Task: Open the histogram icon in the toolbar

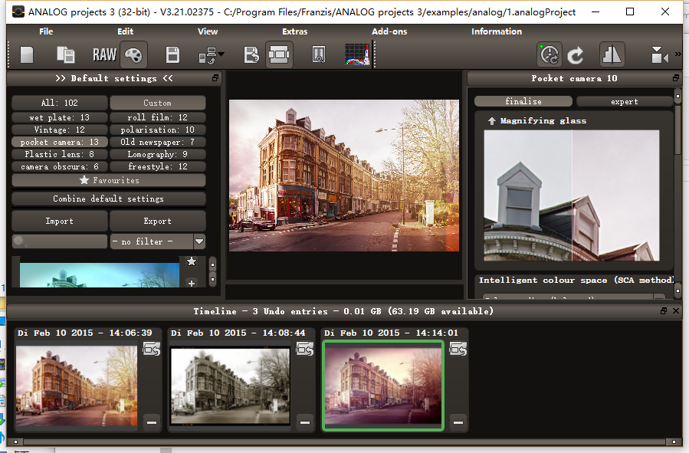Action: click(356, 54)
